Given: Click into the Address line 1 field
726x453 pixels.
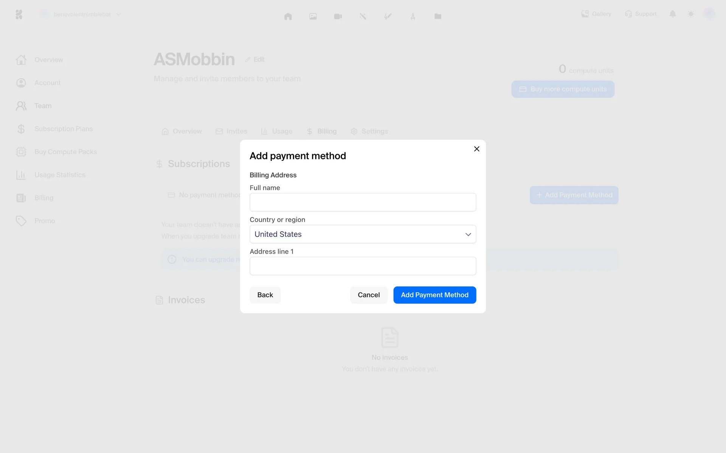Looking at the screenshot, I should 362,266.
